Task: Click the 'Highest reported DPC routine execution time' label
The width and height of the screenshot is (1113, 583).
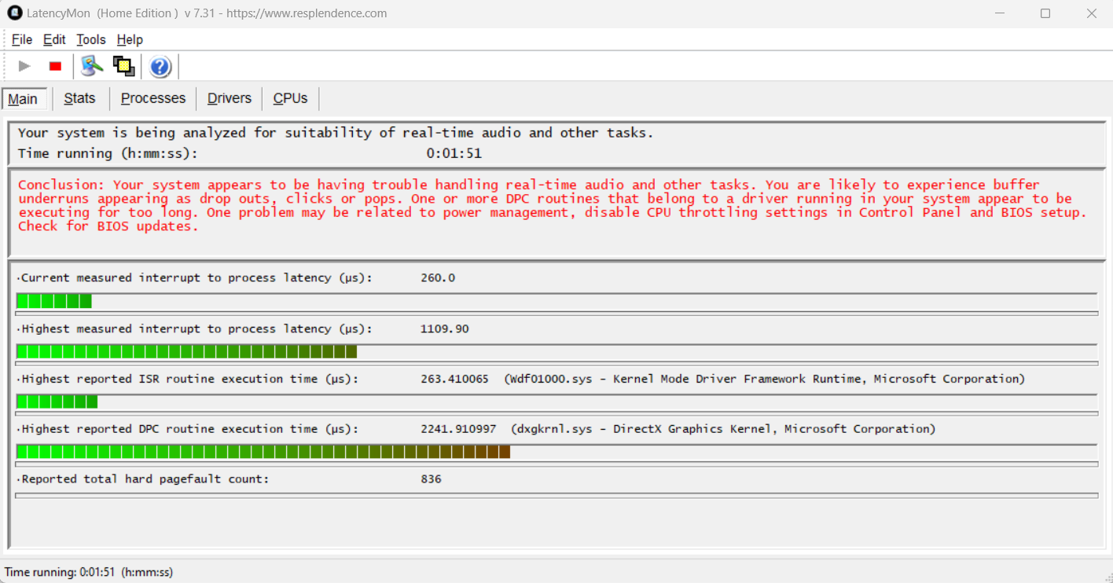Action: (189, 429)
